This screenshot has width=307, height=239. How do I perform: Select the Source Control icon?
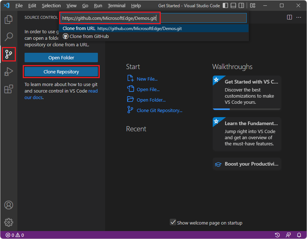click(8, 54)
